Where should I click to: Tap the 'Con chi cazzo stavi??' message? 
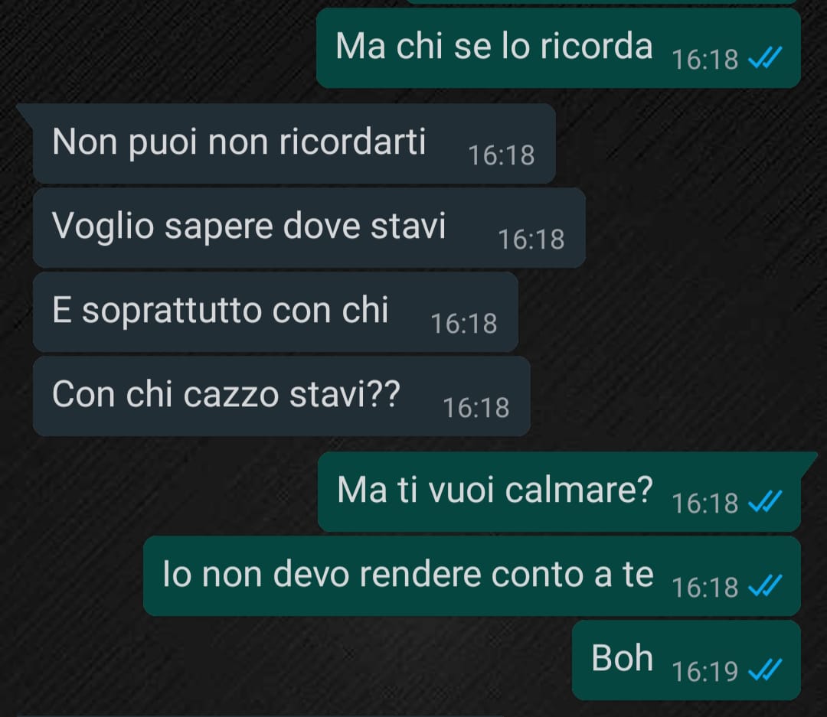[281, 396]
